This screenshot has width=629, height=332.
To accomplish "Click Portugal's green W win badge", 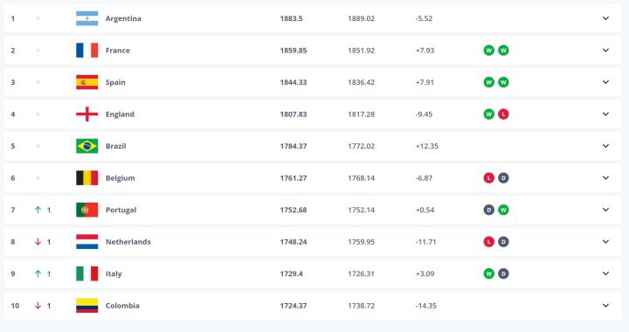I will (503, 210).
